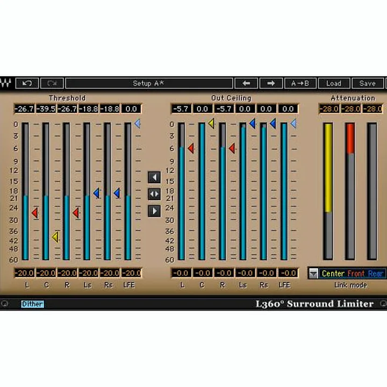This screenshot has height=387, width=387.
Task: Click Ls out ceiling value field 0.0
Action: (x=245, y=109)
